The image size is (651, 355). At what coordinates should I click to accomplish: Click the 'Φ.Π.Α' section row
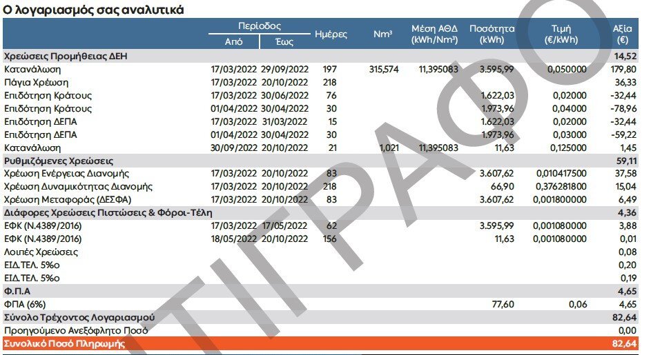320,291
